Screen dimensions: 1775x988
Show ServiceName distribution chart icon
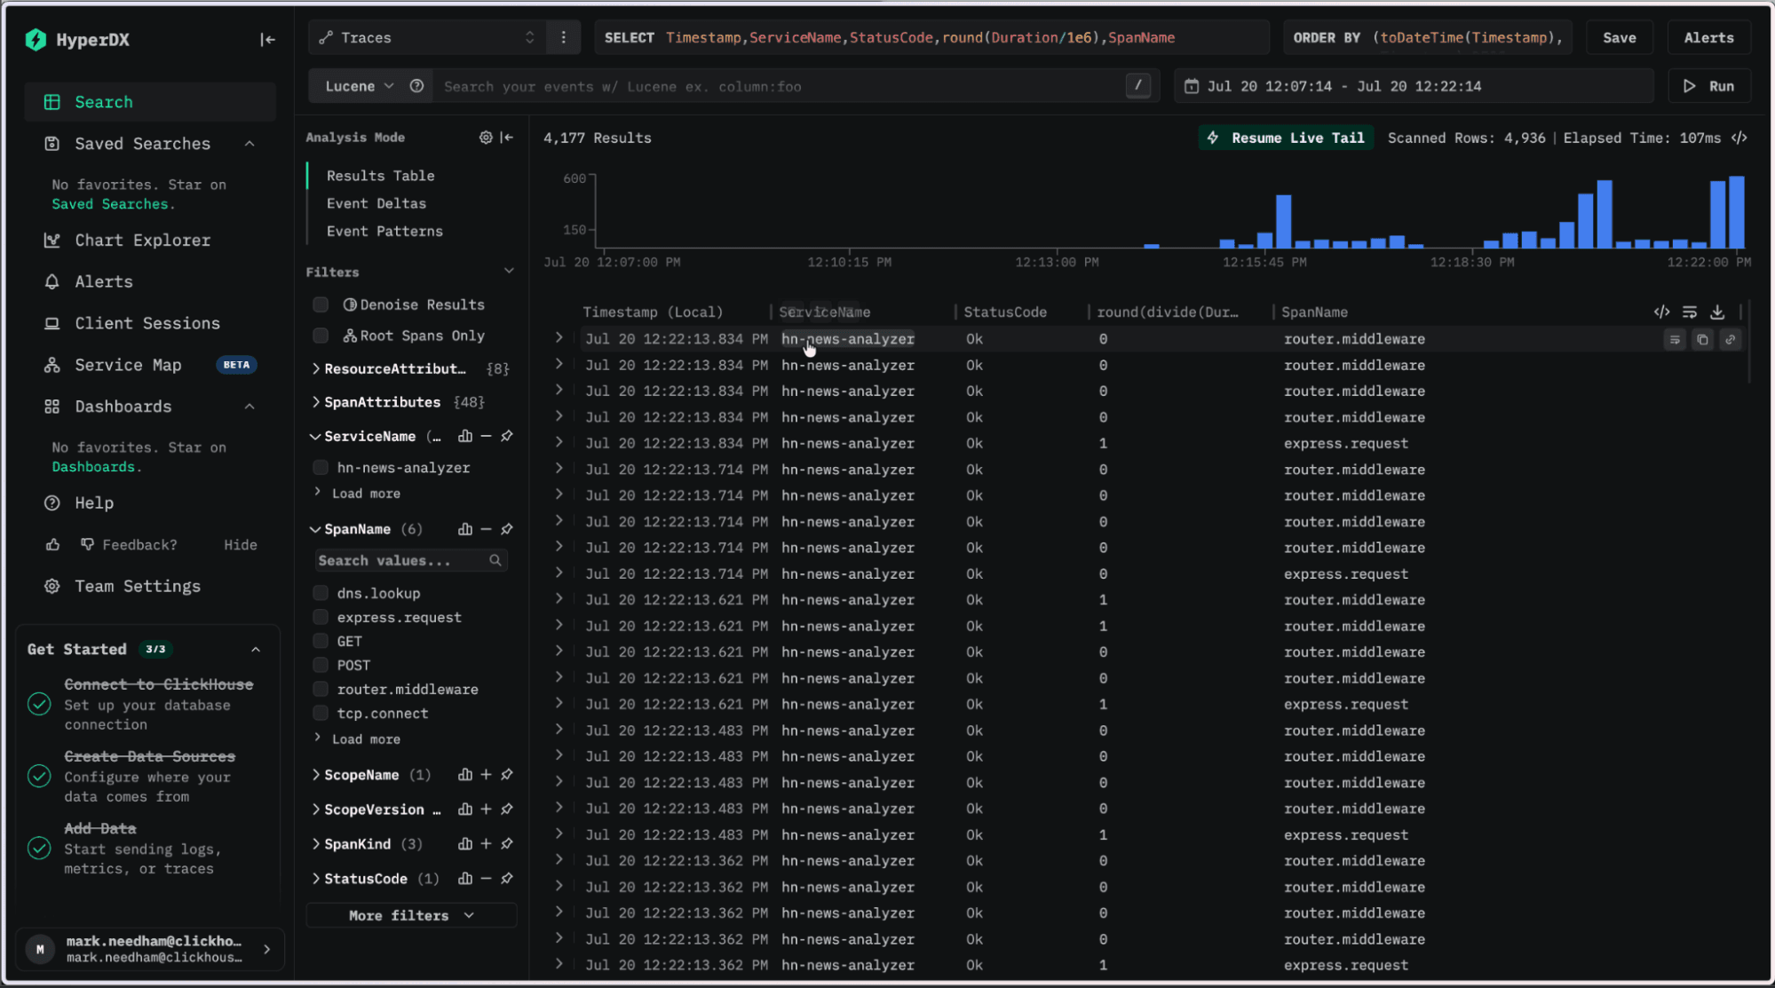click(464, 436)
